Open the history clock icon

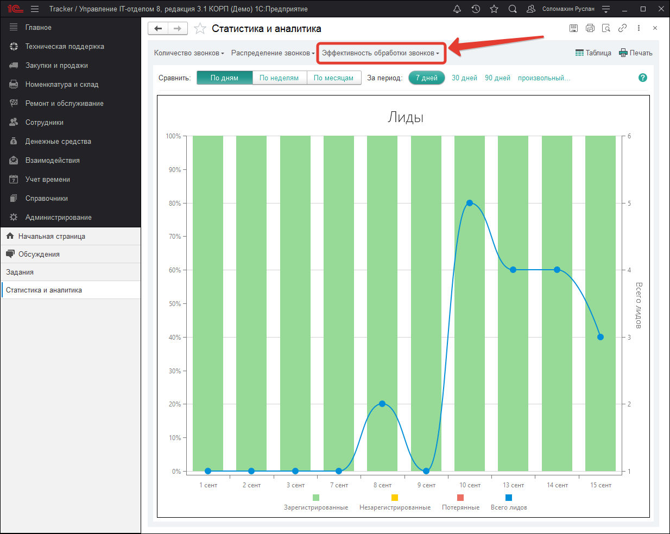click(x=476, y=9)
